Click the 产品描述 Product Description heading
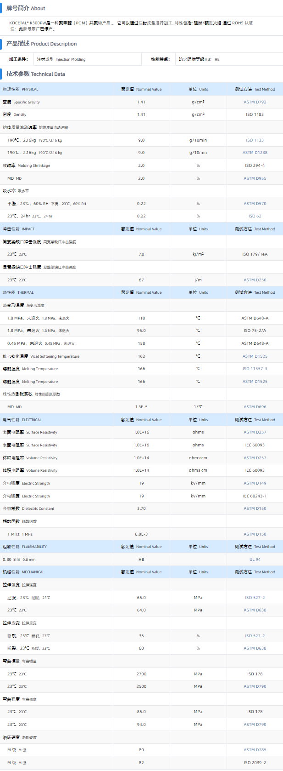The image size is (283, 771). [x=41, y=44]
